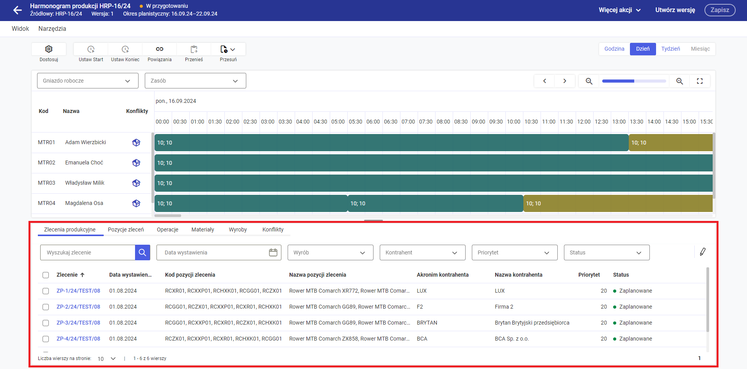Expand the Kontrahent filter dropdown
This screenshot has height=369, width=747.
coord(423,252)
